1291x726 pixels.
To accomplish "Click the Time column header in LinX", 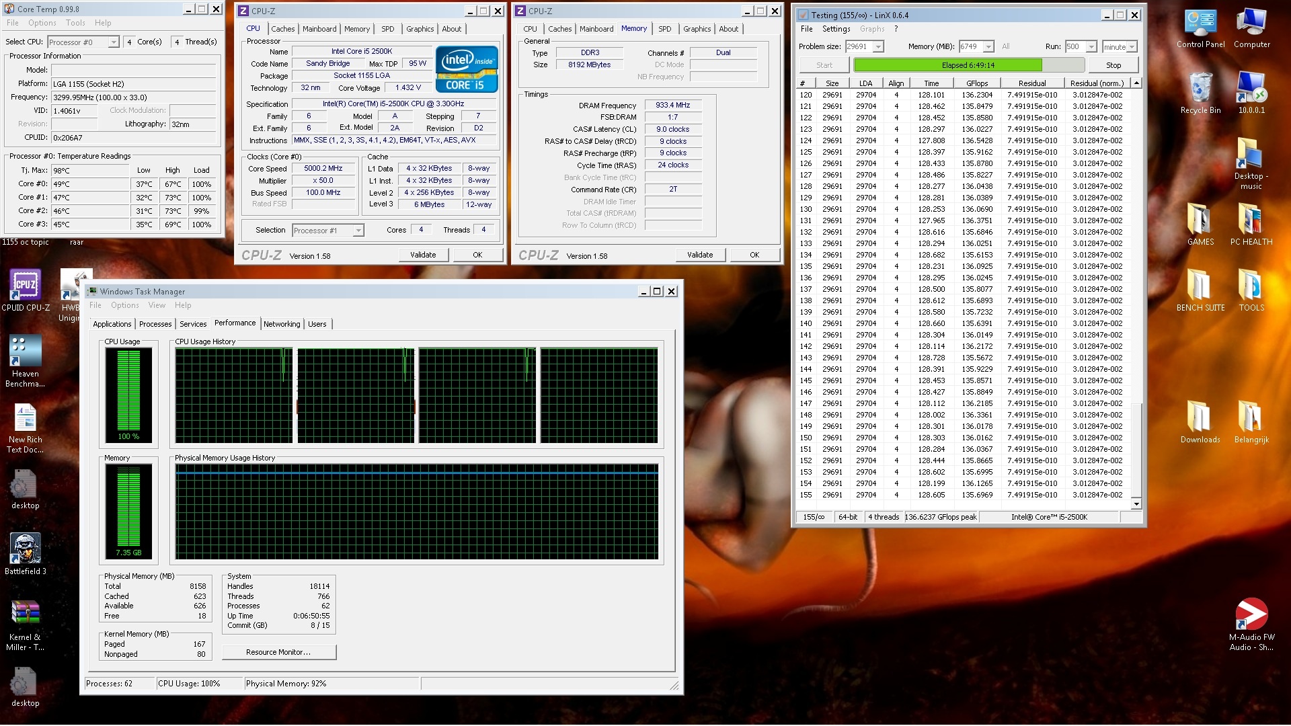I will tap(931, 83).
